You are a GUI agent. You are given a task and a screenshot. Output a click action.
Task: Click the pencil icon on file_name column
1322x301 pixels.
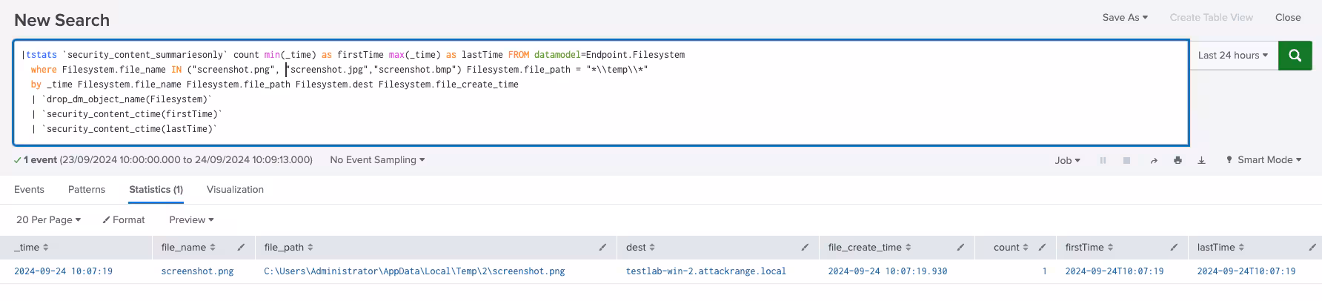pos(241,248)
